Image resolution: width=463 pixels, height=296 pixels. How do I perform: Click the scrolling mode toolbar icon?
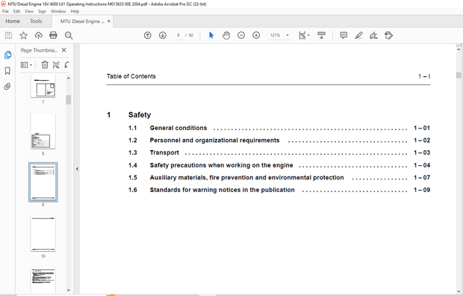click(322, 35)
